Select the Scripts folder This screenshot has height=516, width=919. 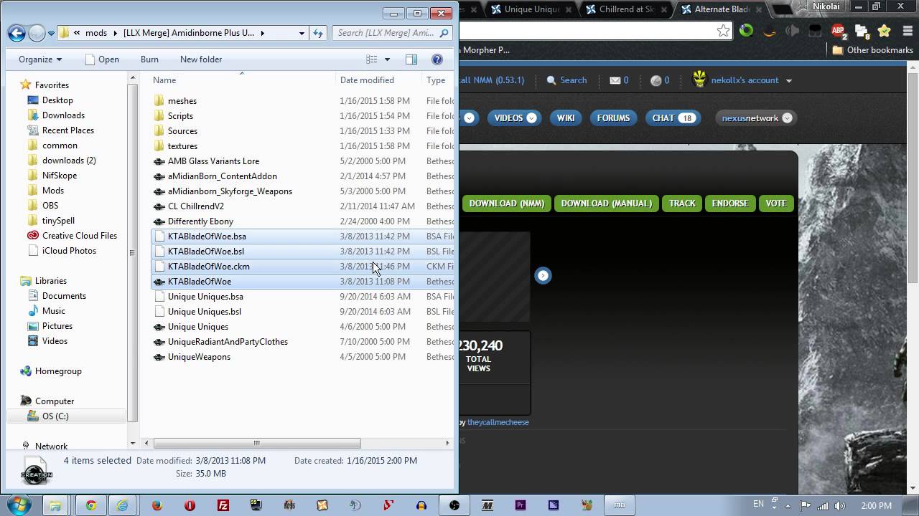pyautogui.click(x=180, y=116)
